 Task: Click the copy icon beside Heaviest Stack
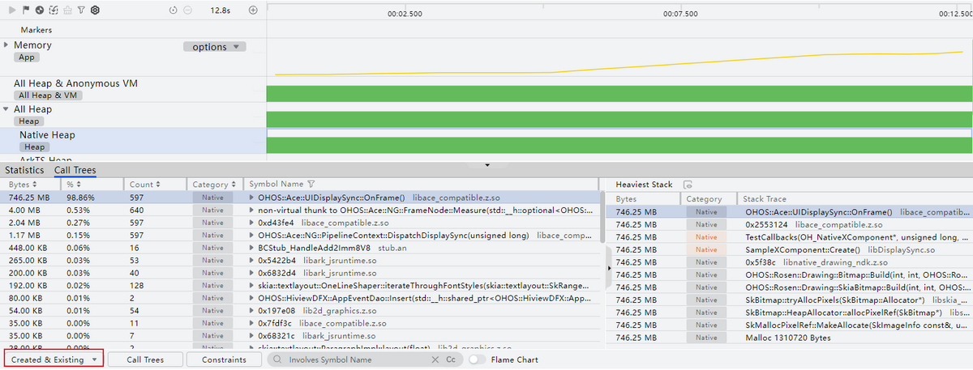688,185
